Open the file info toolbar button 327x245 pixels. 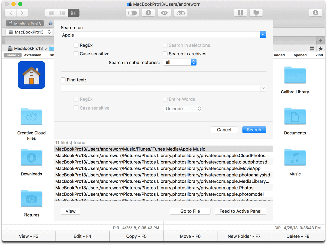coord(148,13)
